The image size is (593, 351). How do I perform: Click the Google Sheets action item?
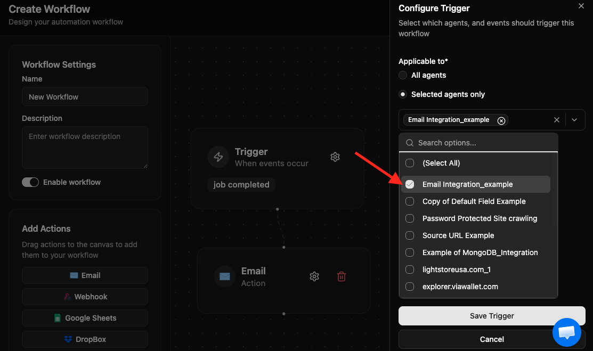(85, 318)
